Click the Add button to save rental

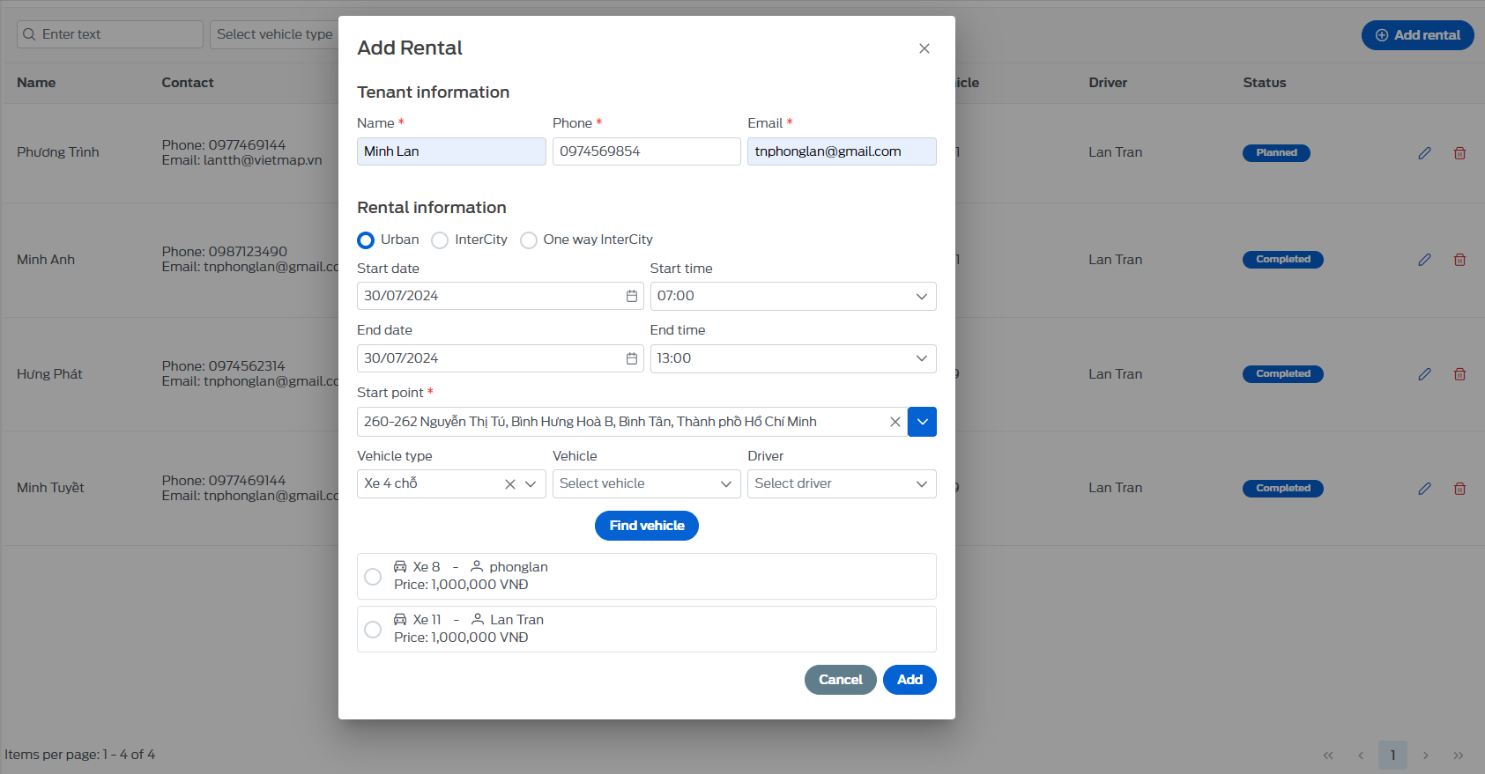[x=910, y=680]
